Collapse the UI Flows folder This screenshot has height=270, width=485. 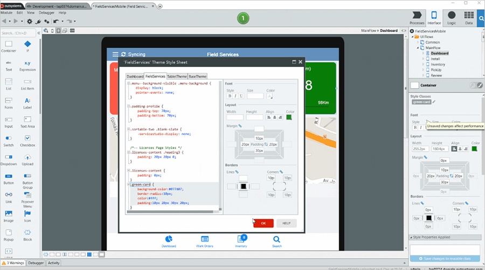click(413, 37)
